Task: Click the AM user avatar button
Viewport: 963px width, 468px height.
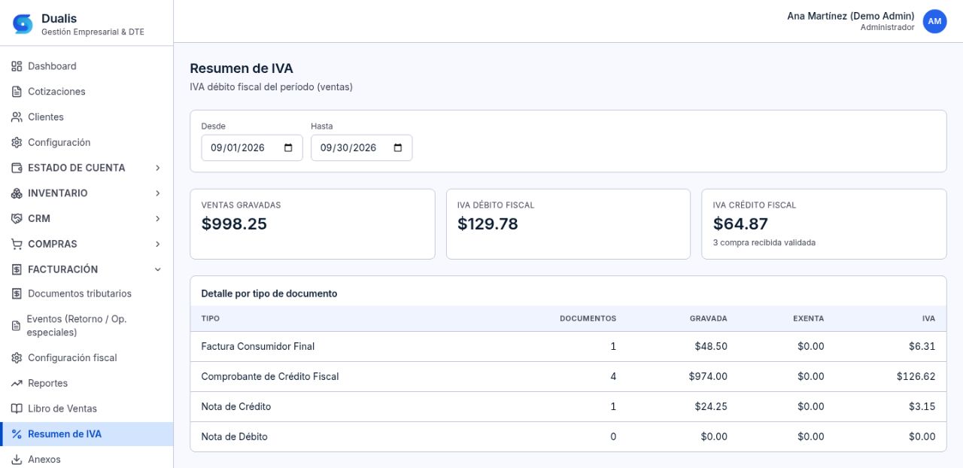Action: pyautogui.click(x=934, y=21)
